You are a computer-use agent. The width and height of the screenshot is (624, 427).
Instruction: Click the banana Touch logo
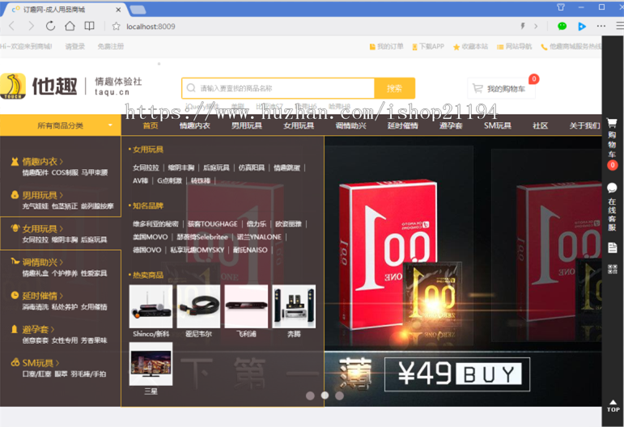tap(13, 86)
